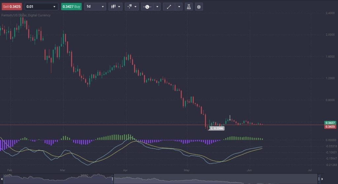Expand the drawing tools dropdown arrow
The width and height of the screenshot is (338, 184).
click(179, 7)
